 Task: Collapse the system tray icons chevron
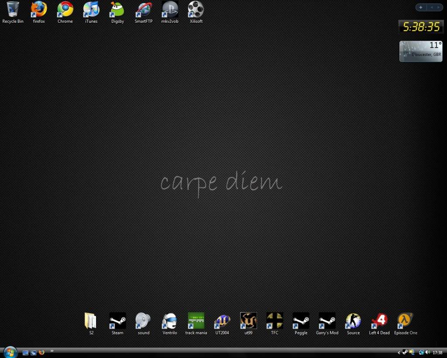pos(399,352)
